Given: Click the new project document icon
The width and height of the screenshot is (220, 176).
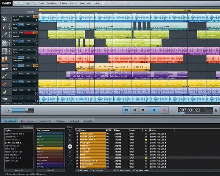Looking at the screenshot, I should pos(16,3).
